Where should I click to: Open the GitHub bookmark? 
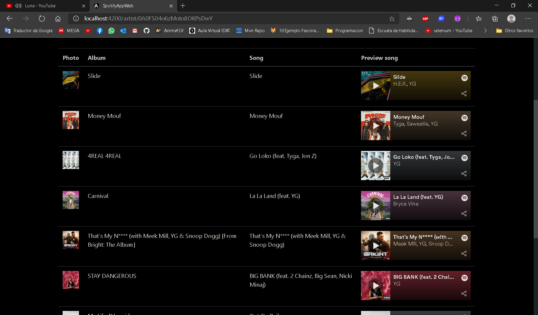click(146, 30)
